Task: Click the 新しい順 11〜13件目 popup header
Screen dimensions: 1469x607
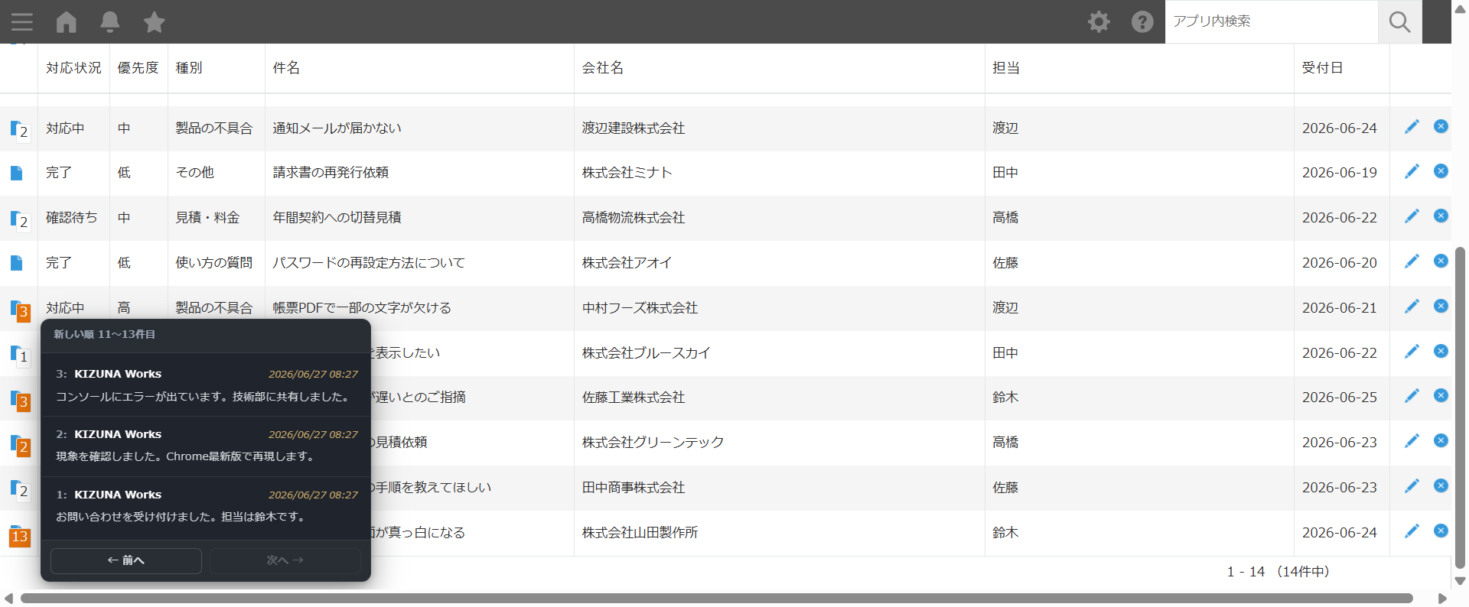Action: pyautogui.click(x=104, y=334)
